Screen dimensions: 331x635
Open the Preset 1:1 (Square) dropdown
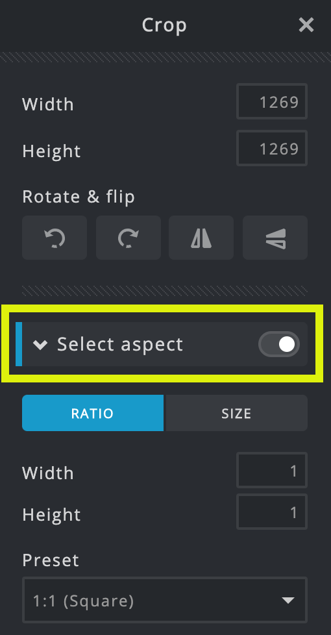[x=165, y=600]
